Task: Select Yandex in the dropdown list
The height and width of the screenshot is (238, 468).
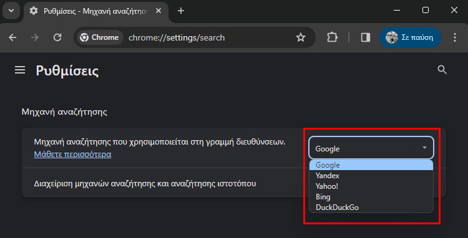Action: pyautogui.click(x=371, y=176)
